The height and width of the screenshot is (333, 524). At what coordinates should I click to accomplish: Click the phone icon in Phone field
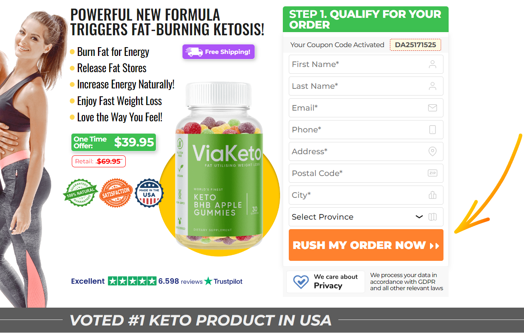pyautogui.click(x=432, y=130)
